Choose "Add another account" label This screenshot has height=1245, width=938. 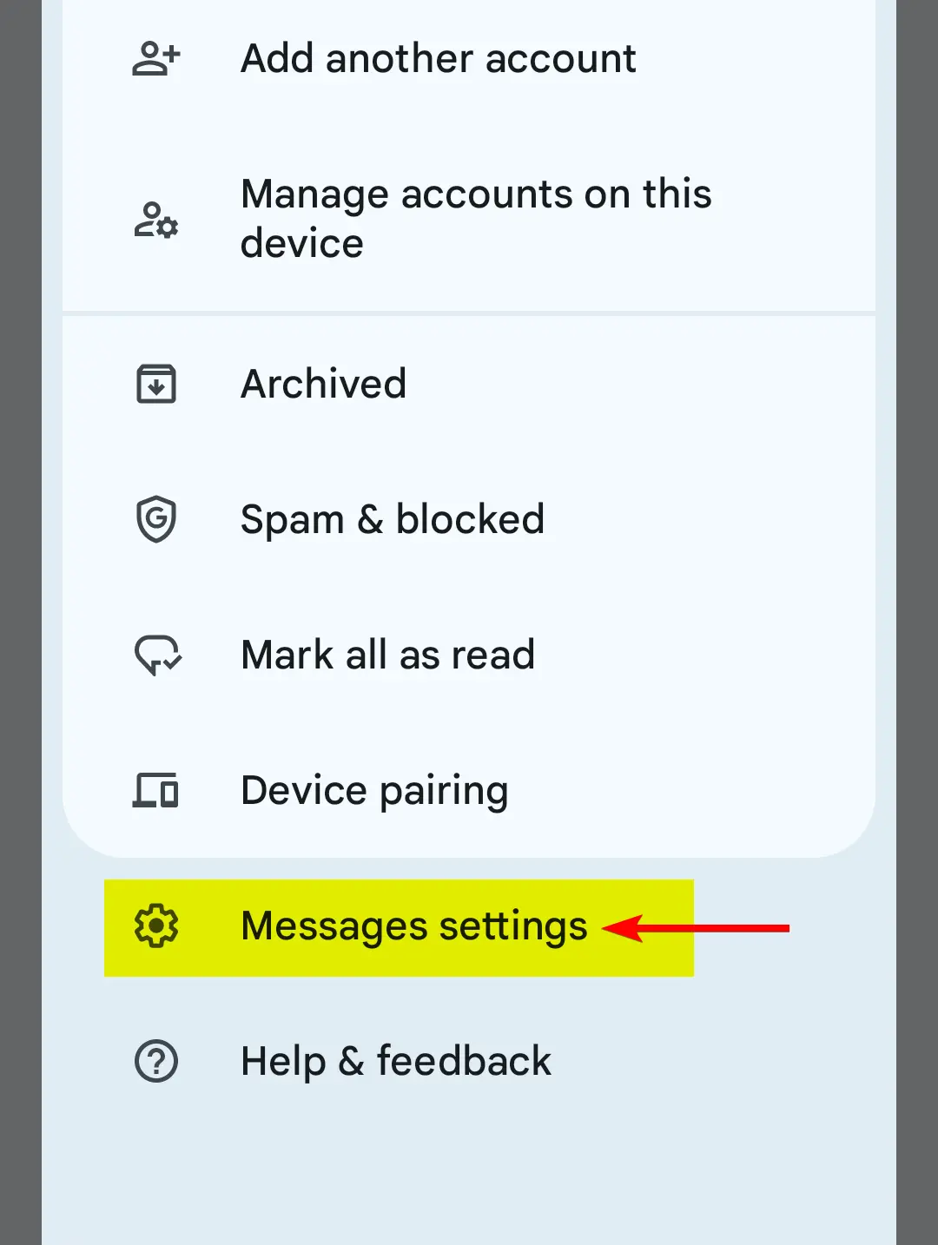438,59
